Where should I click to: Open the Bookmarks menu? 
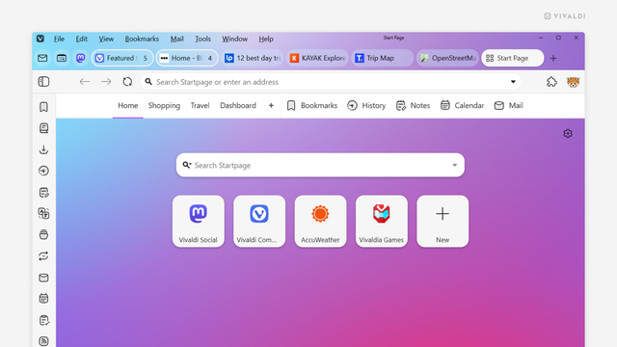coord(142,39)
